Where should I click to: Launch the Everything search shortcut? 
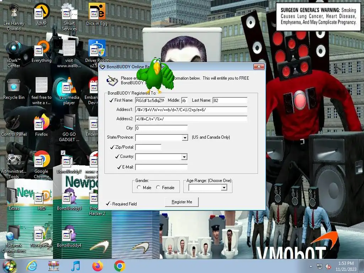(x=41, y=51)
